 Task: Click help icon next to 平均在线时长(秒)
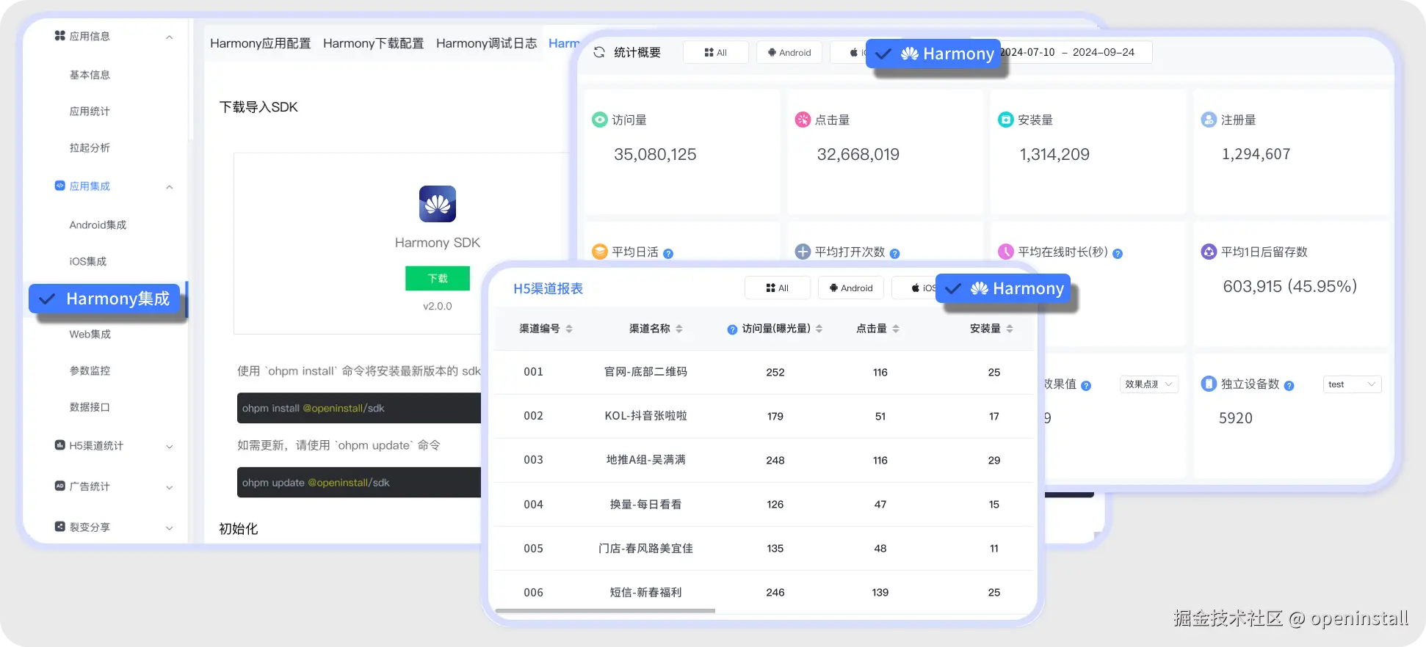[1118, 254]
